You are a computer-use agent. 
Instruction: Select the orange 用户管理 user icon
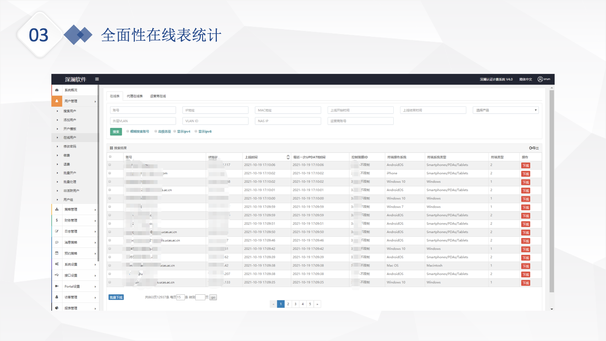click(x=57, y=101)
